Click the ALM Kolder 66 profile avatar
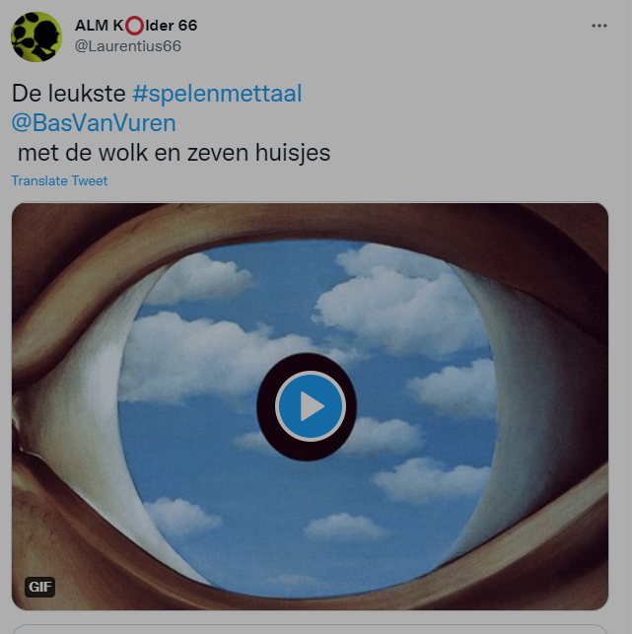 (x=36, y=36)
